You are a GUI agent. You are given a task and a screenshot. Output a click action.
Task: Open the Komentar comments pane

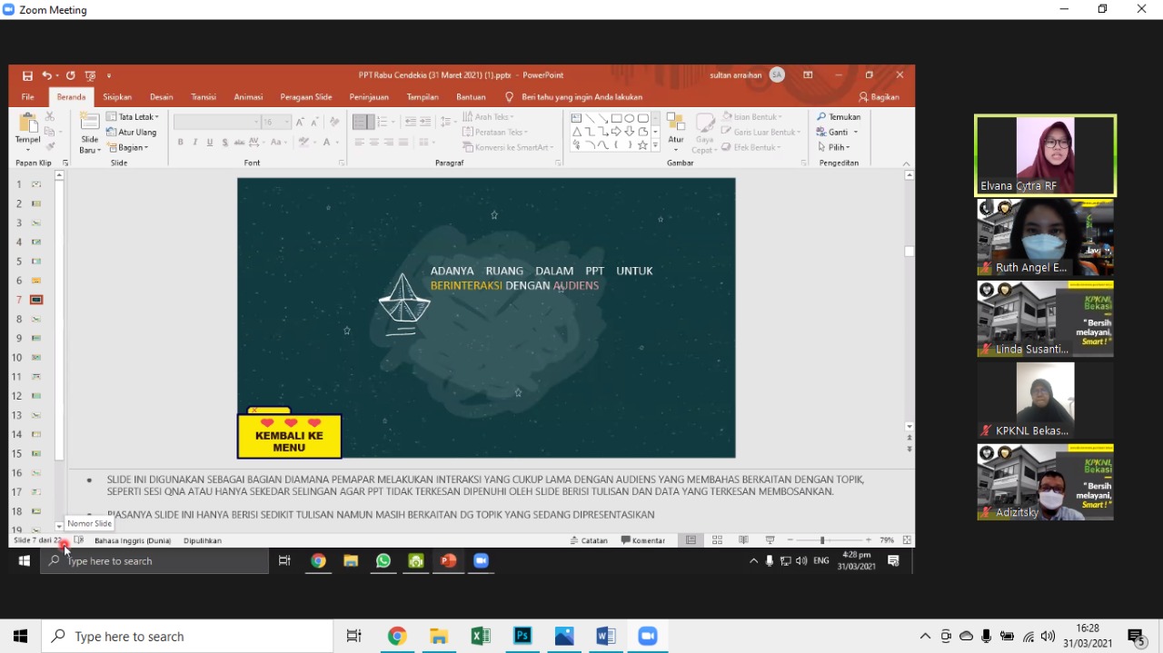643,540
